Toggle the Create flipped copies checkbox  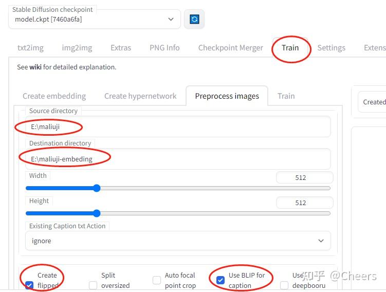[29, 285]
